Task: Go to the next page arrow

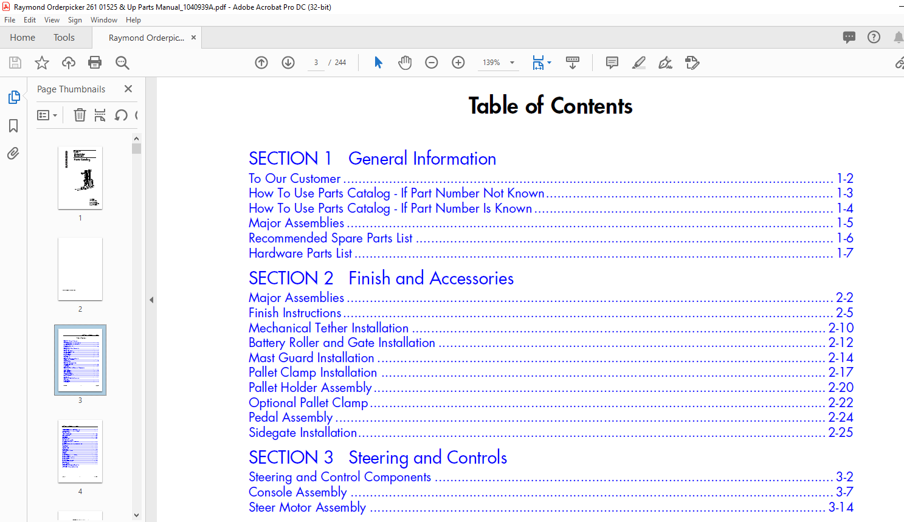Action: 288,63
